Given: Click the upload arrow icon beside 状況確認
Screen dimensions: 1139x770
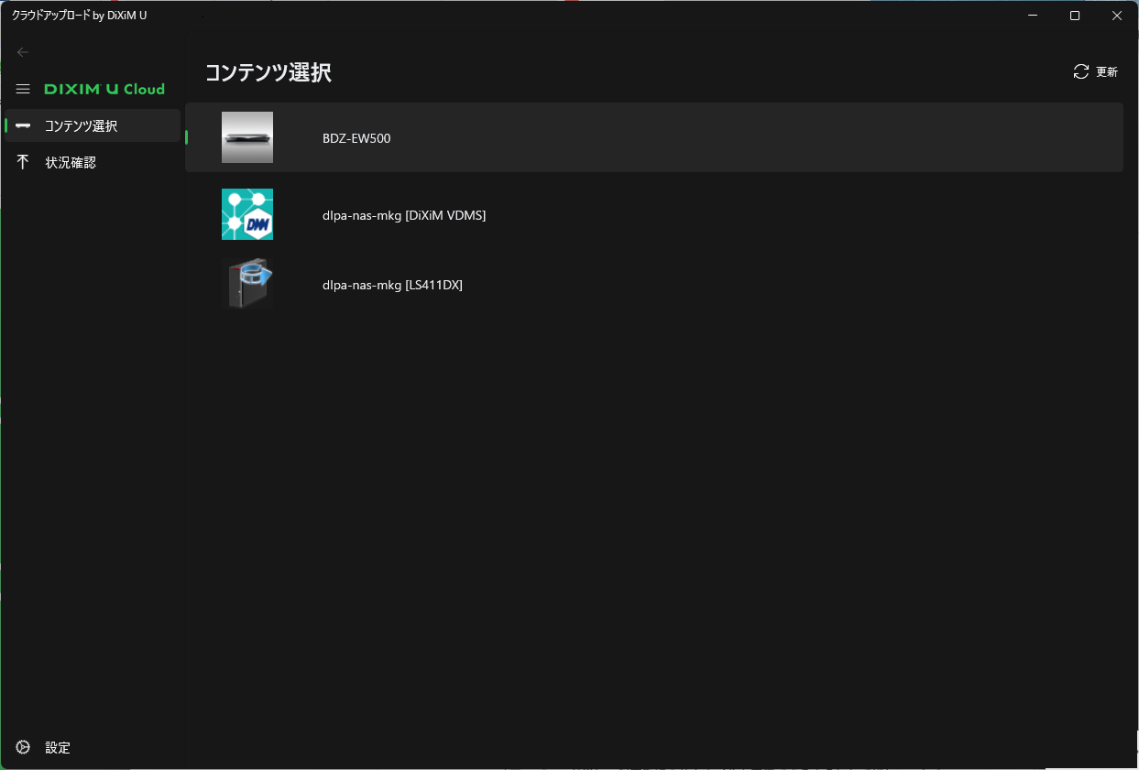Looking at the screenshot, I should [23, 162].
